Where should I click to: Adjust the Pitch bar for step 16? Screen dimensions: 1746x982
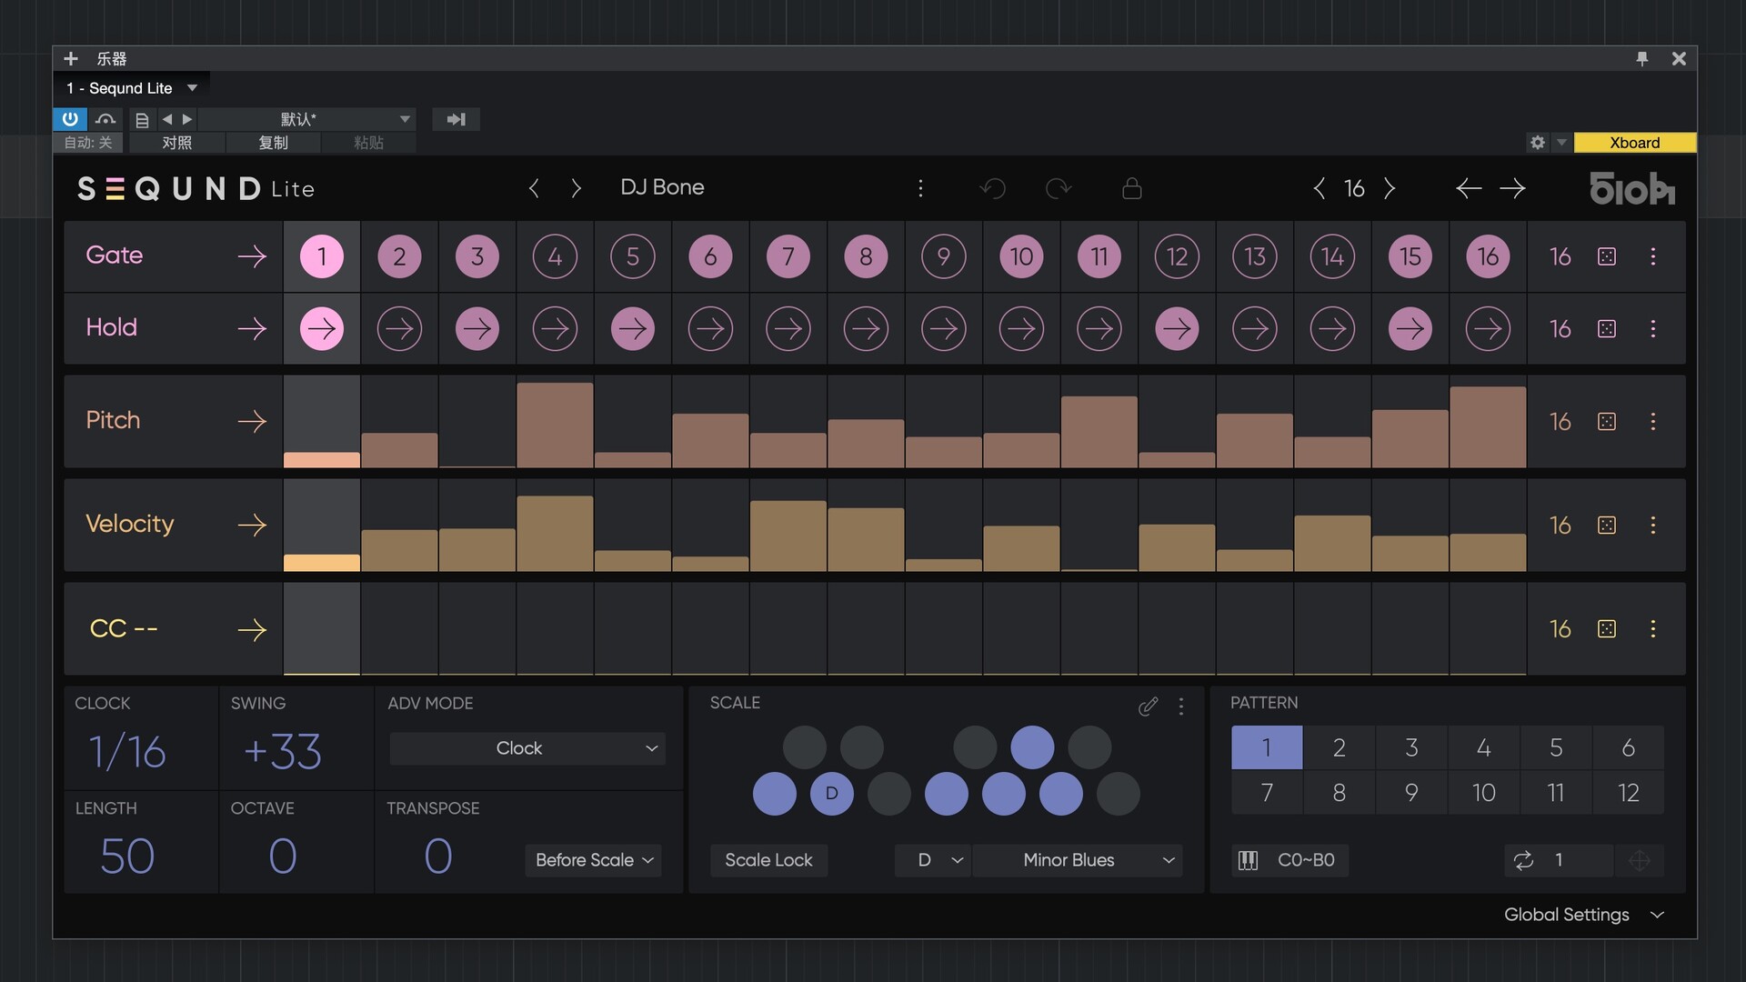click(1488, 426)
